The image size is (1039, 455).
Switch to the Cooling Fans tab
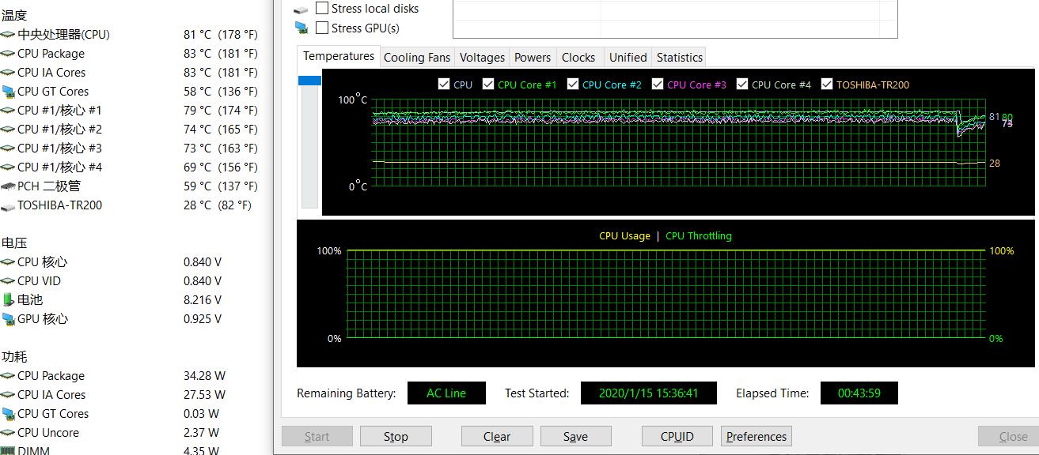416,58
